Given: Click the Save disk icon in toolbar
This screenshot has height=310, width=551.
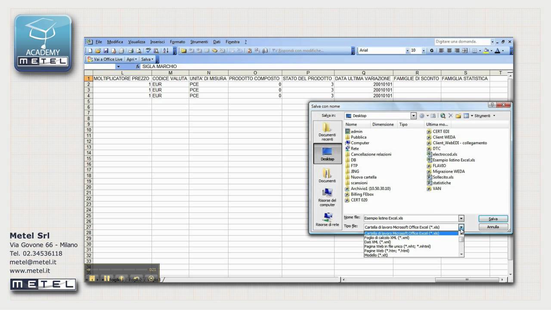Looking at the screenshot, I should click(x=106, y=51).
